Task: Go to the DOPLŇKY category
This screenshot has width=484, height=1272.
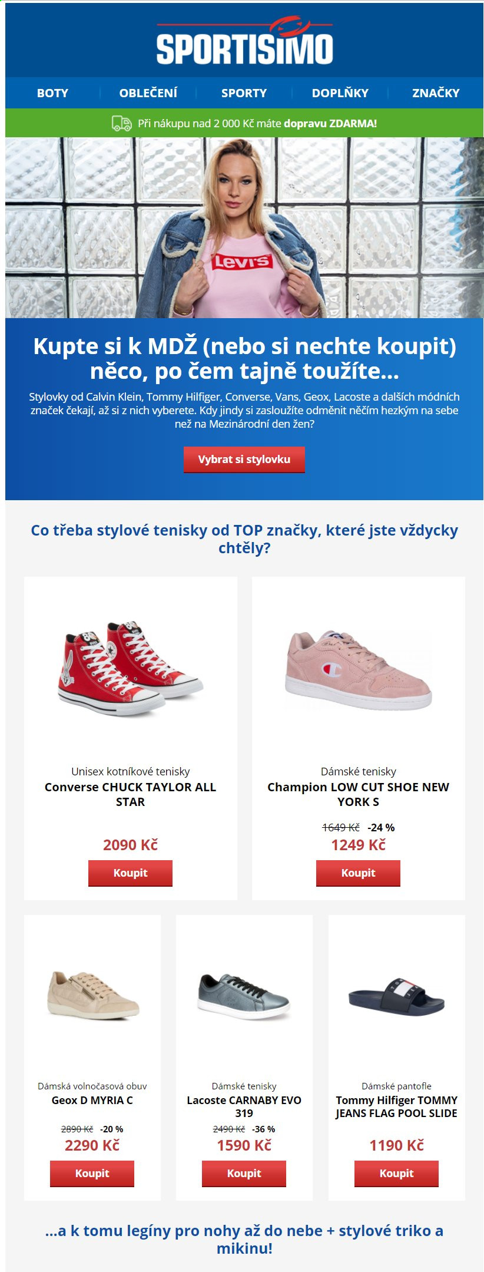Action: tap(340, 92)
